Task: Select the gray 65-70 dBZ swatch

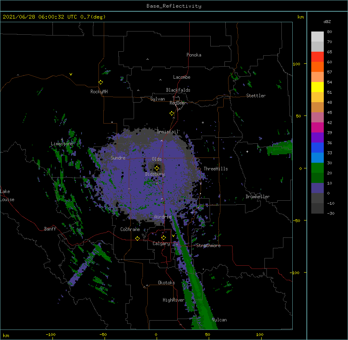Action: (317, 46)
